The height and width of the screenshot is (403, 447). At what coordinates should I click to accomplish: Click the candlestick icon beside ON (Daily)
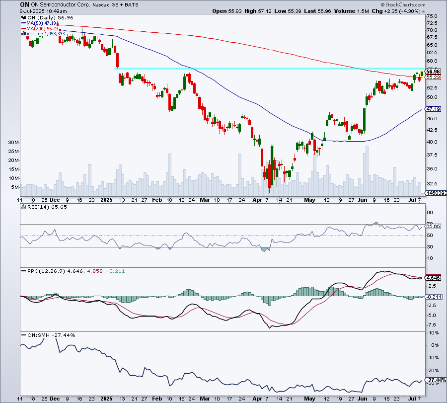tap(24, 18)
